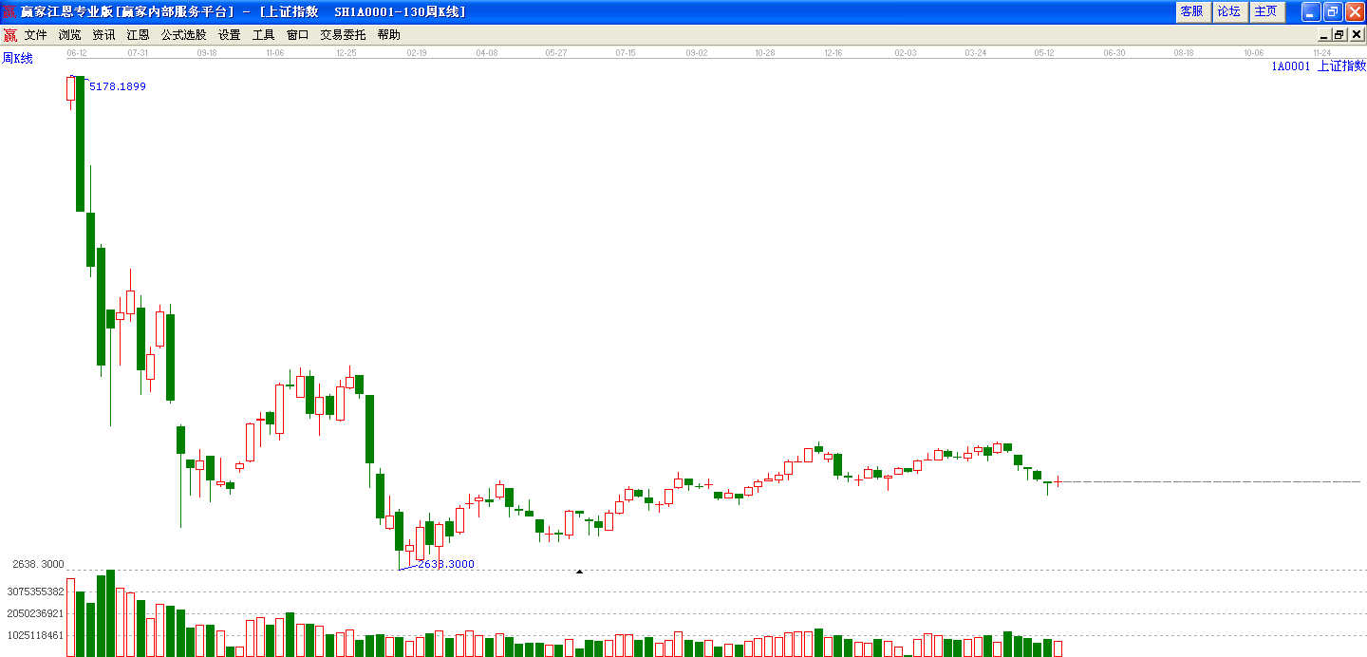The width and height of the screenshot is (1367, 657).
Task: Click the 5178.1899 high price label
Action: (118, 86)
